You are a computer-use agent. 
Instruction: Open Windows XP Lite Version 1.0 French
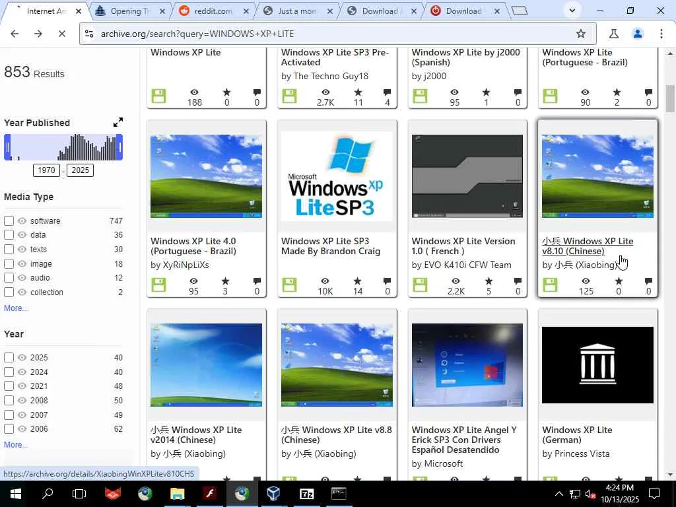(463, 246)
